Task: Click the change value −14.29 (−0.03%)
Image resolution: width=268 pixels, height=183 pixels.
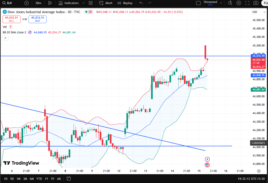Action: 172,12
